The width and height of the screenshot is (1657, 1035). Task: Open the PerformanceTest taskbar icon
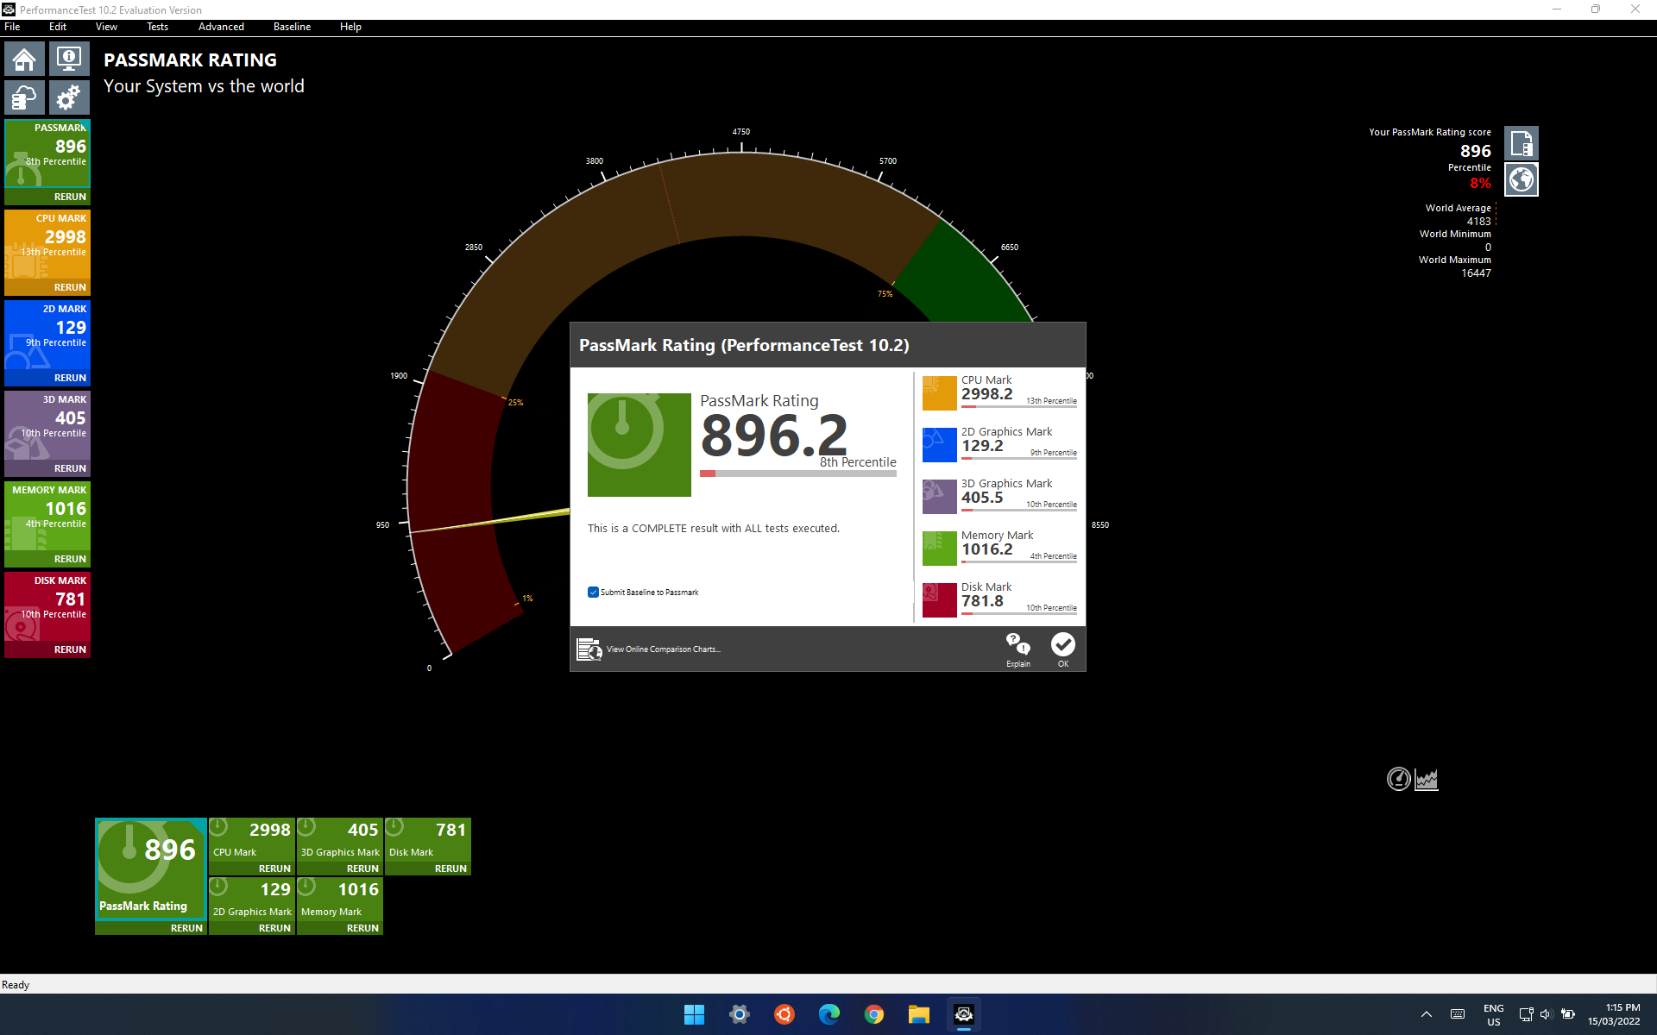(x=964, y=1014)
